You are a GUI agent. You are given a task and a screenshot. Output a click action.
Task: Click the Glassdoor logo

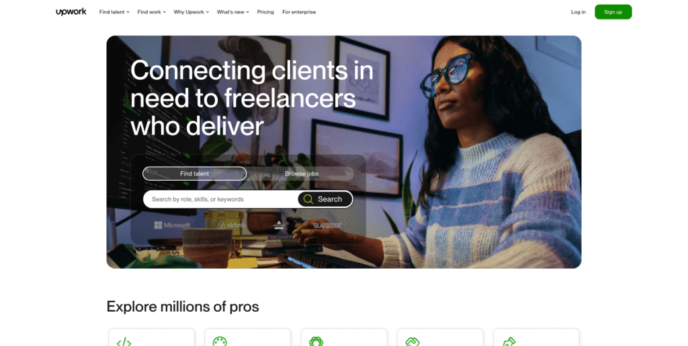click(x=327, y=225)
